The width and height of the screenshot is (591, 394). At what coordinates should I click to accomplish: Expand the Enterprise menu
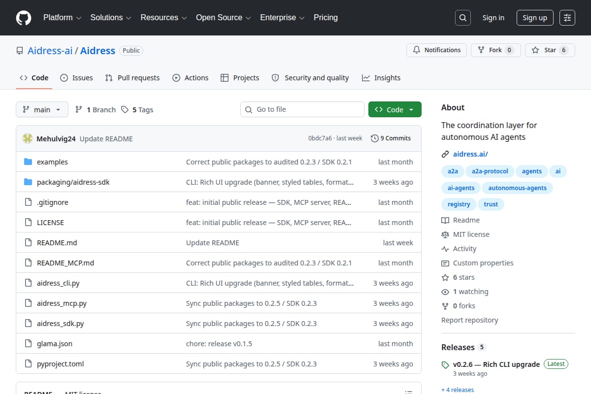282,18
